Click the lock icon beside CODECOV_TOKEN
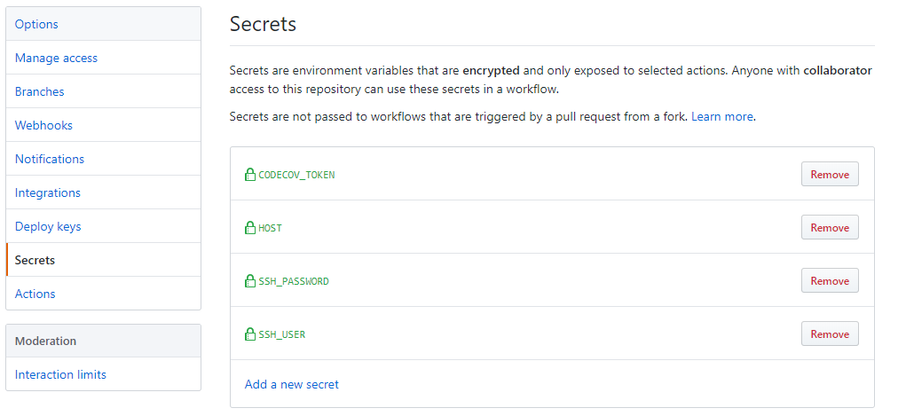The height and width of the screenshot is (416, 906). tap(250, 175)
